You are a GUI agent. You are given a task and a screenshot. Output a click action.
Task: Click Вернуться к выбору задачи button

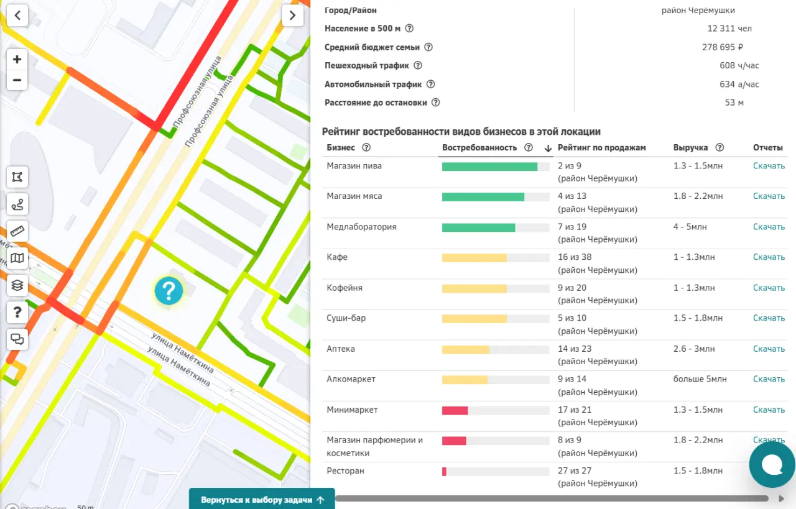pyautogui.click(x=262, y=499)
